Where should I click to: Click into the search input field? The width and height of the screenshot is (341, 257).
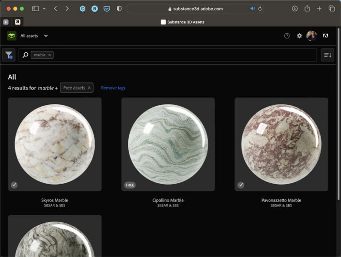(x=178, y=55)
